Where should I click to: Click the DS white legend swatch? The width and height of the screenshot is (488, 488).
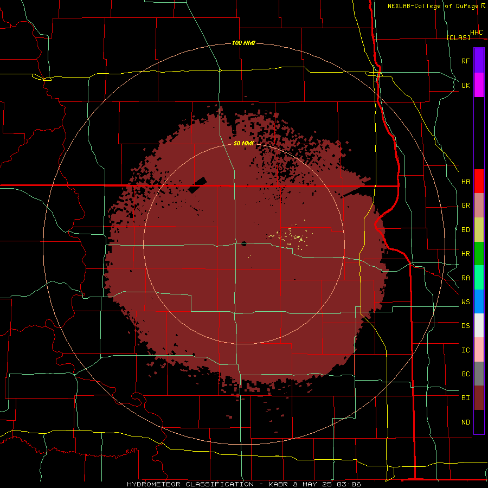pyautogui.click(x=479, y=325)
